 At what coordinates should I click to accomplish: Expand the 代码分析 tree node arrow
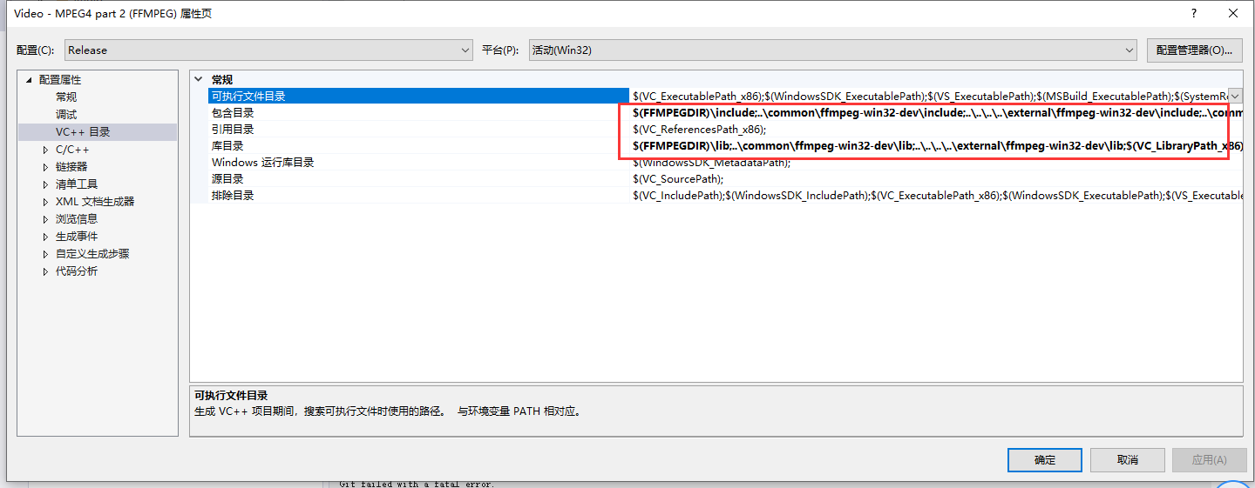46,271
